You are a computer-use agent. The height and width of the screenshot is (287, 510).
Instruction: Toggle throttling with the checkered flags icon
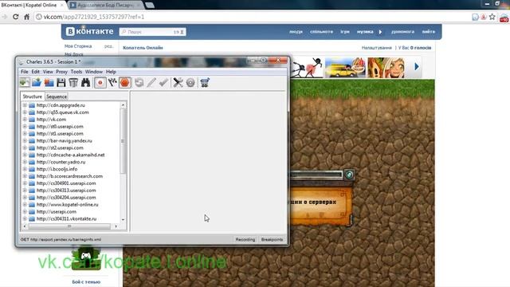(x=112, y=83)
